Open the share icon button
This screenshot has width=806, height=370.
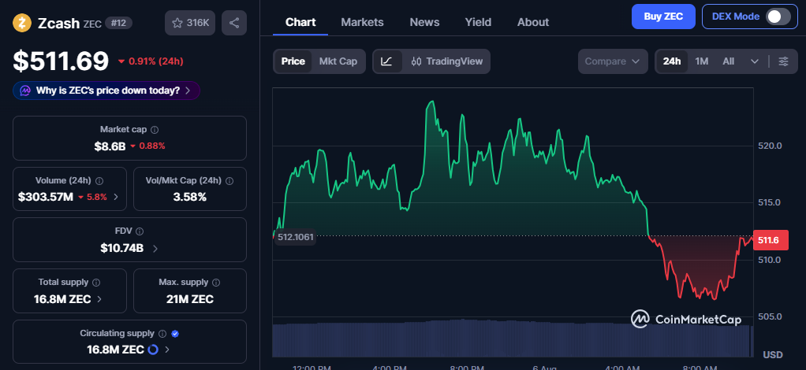point(234,23)
